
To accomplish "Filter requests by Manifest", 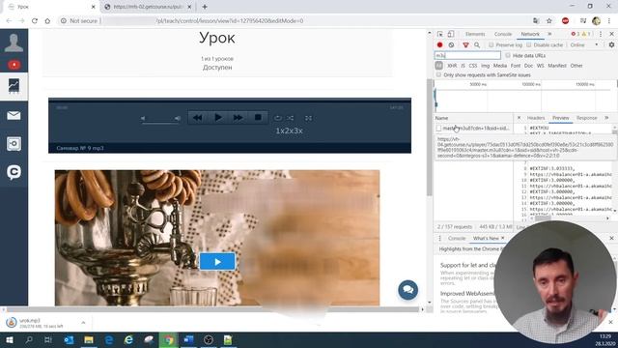I will point(557,66).
